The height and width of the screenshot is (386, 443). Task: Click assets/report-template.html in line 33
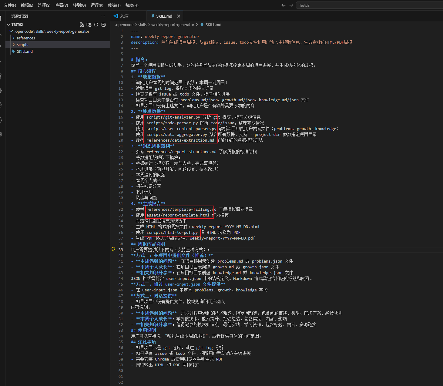tap(178, 215)
